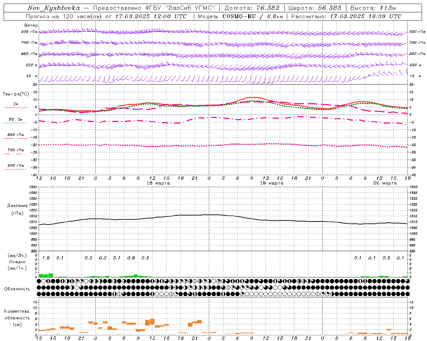
Task: Click the '20 марта' date label
Action: pos(385,183)
